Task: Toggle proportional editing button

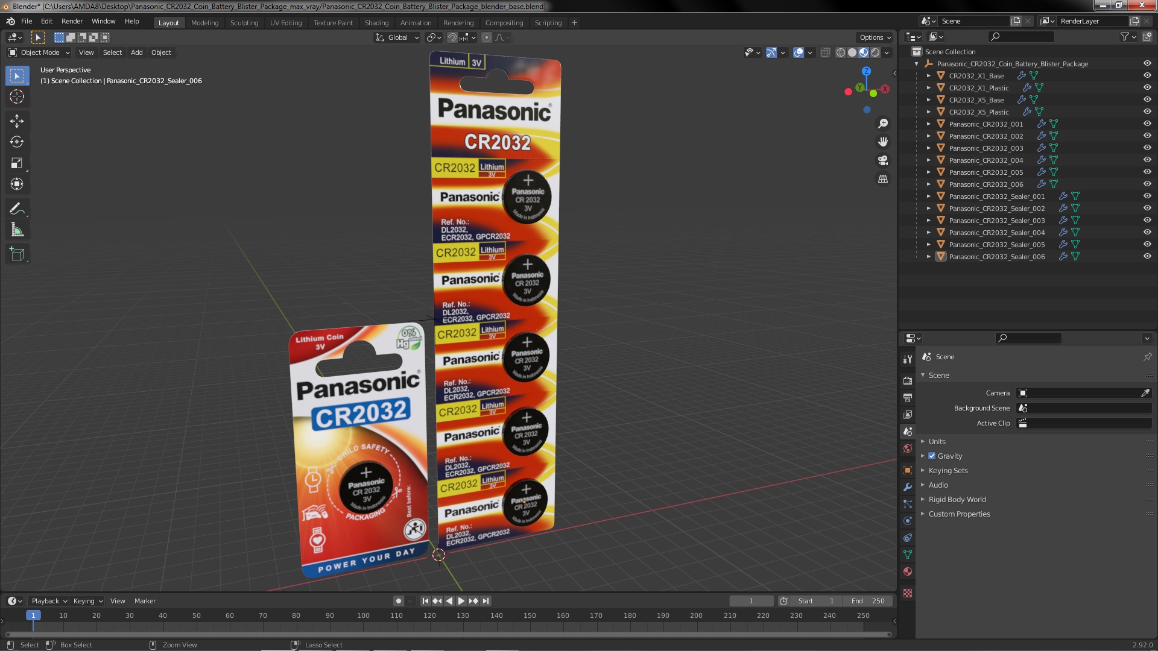Action: coord(487,37)
